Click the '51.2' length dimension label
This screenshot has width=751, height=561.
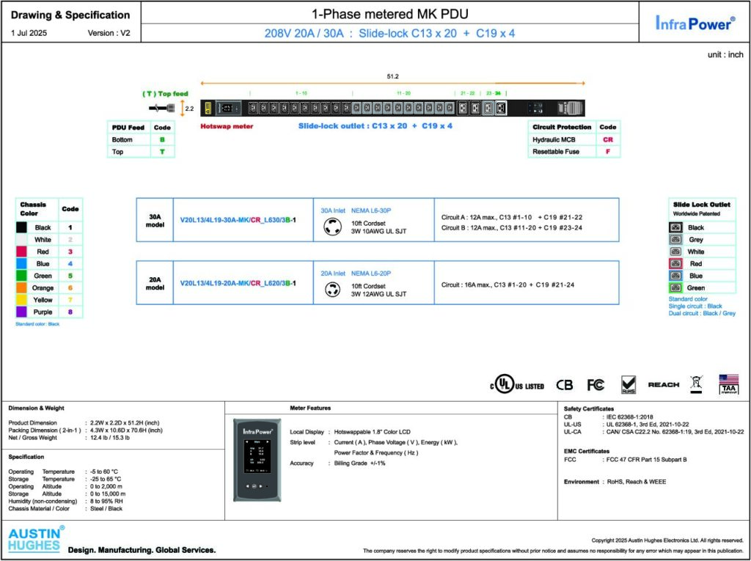click(393, 76)
